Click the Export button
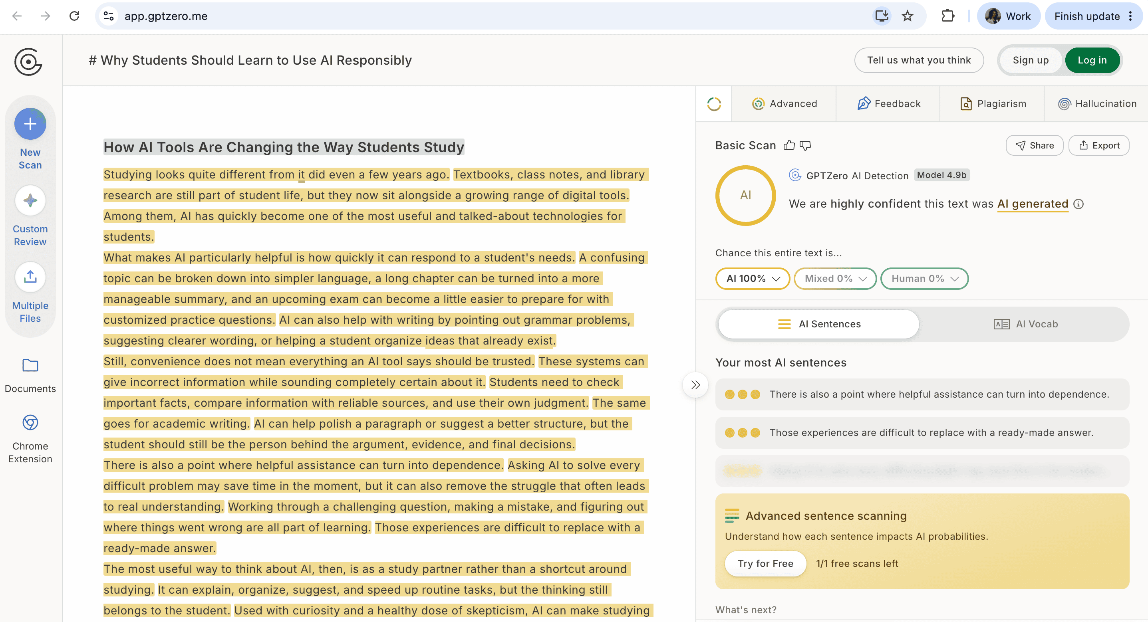The image size is (1148, 622). (x=1099, y=145)
